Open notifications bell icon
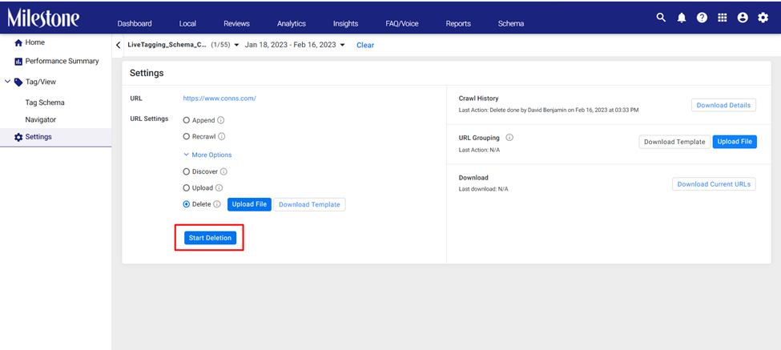Image resolution: width=781 pixels, height=350 pixels. coord(682,18)
